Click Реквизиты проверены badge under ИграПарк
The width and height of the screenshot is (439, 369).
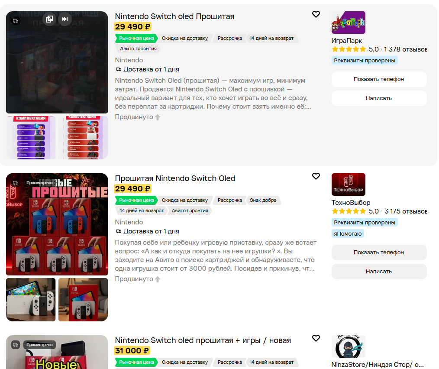tap(365, 61)
